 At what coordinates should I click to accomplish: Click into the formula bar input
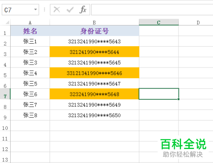pos(152,10)
